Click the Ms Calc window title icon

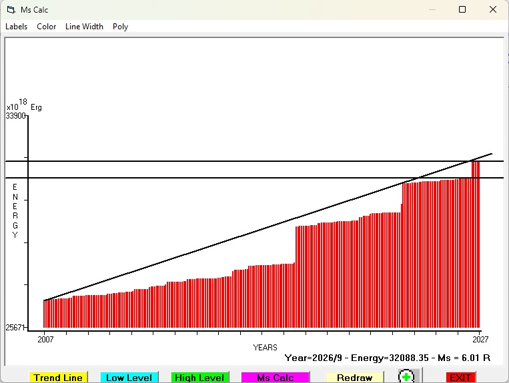[11, 10]
